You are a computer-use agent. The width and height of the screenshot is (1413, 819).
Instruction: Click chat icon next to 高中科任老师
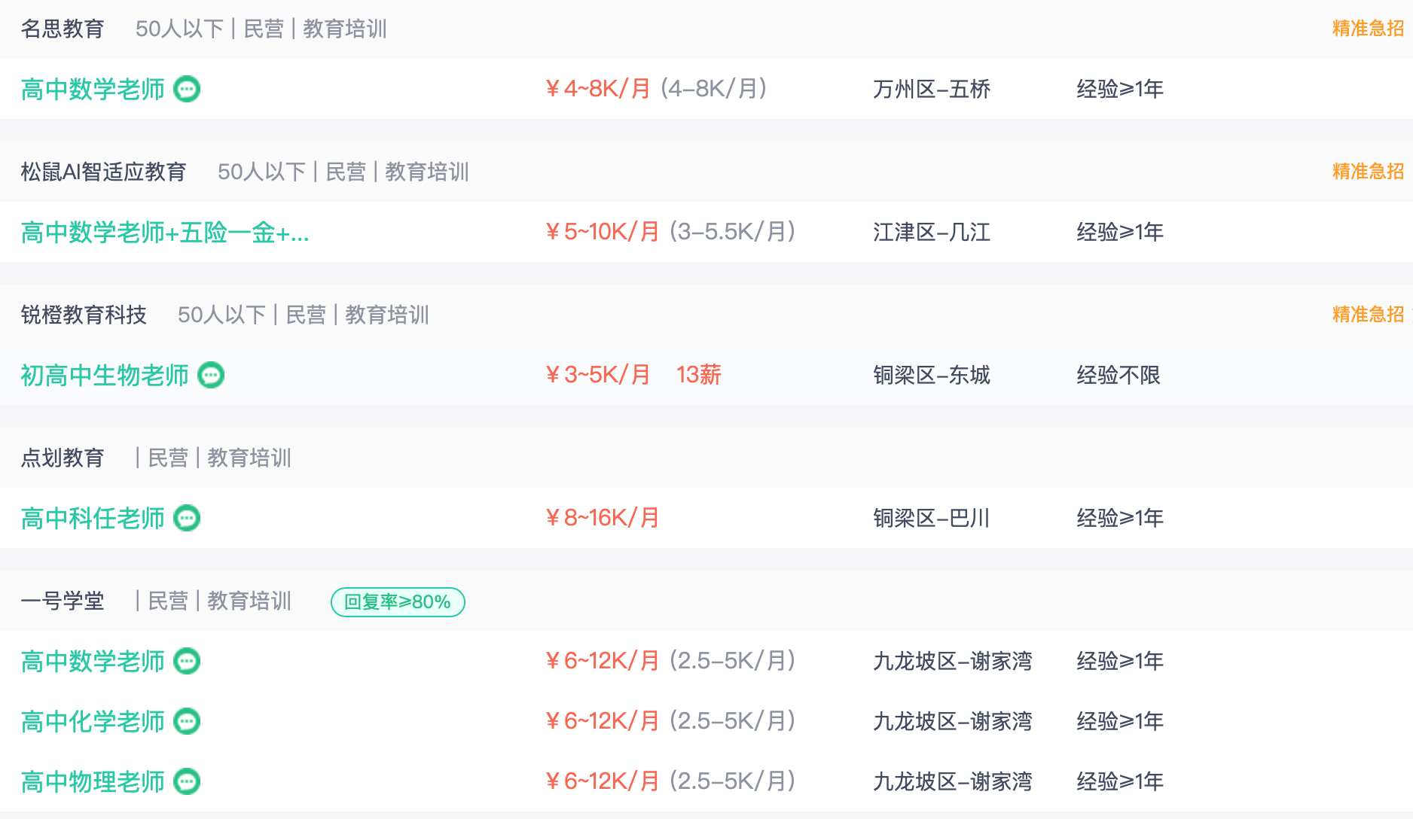click(x=187, y=518)
